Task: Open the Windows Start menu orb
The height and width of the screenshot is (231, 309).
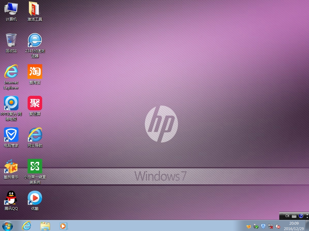Action: pos(8,226)
